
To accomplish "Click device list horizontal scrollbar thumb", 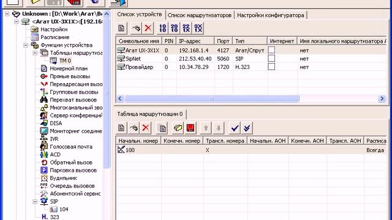I will click(x=211, y=98).
